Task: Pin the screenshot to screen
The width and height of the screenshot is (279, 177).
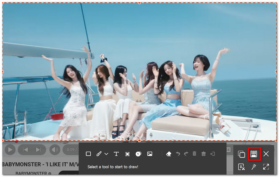Action: pos(254,167)
